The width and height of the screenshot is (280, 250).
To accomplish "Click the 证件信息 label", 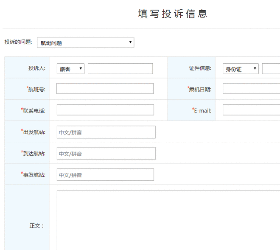I will 200,68.
